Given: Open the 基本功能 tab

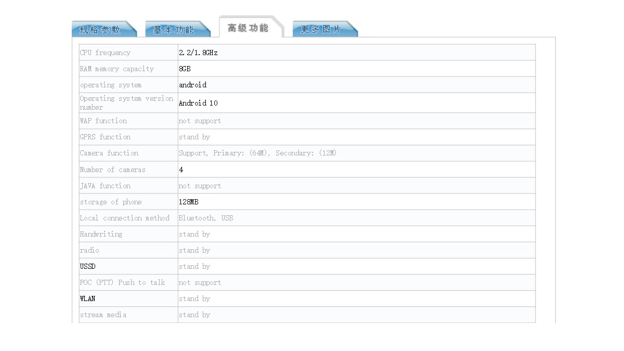Looking at the screenshot, I should point(174,30).
